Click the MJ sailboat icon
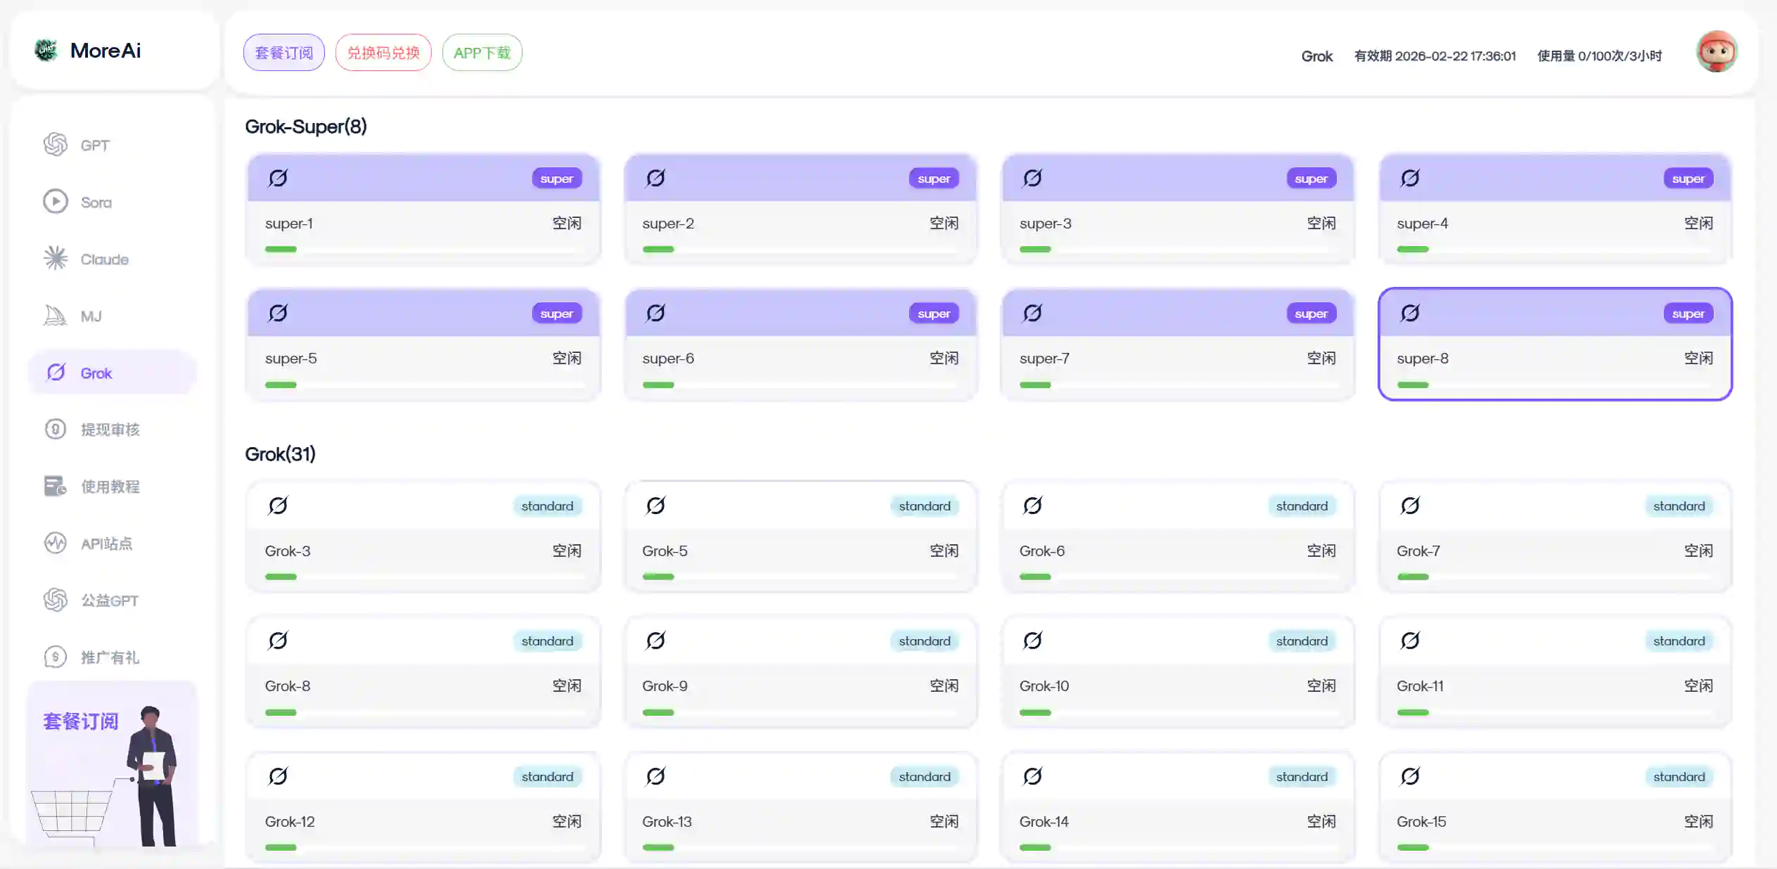Image resolution: width=1777 pixels, height=869 pixels. tap(56, 316)
